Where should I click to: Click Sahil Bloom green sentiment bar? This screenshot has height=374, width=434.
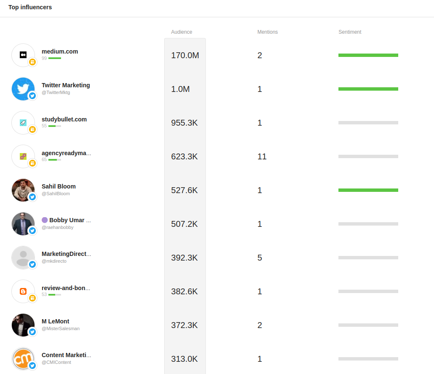click(368, 190)
